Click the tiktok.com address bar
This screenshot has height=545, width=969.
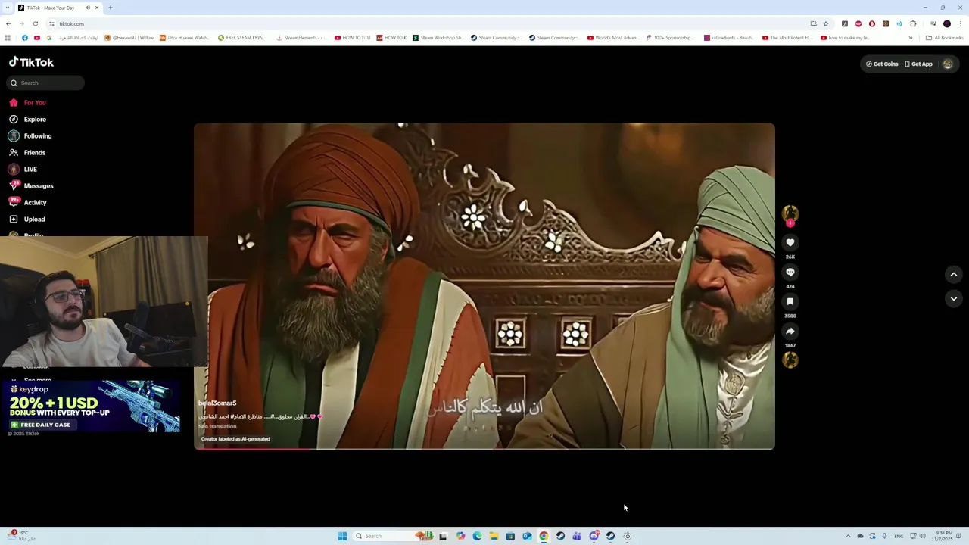click(424, 23)
